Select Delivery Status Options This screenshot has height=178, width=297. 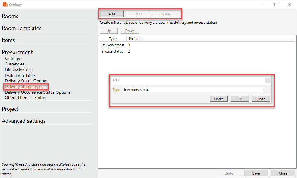click(27, 81)
